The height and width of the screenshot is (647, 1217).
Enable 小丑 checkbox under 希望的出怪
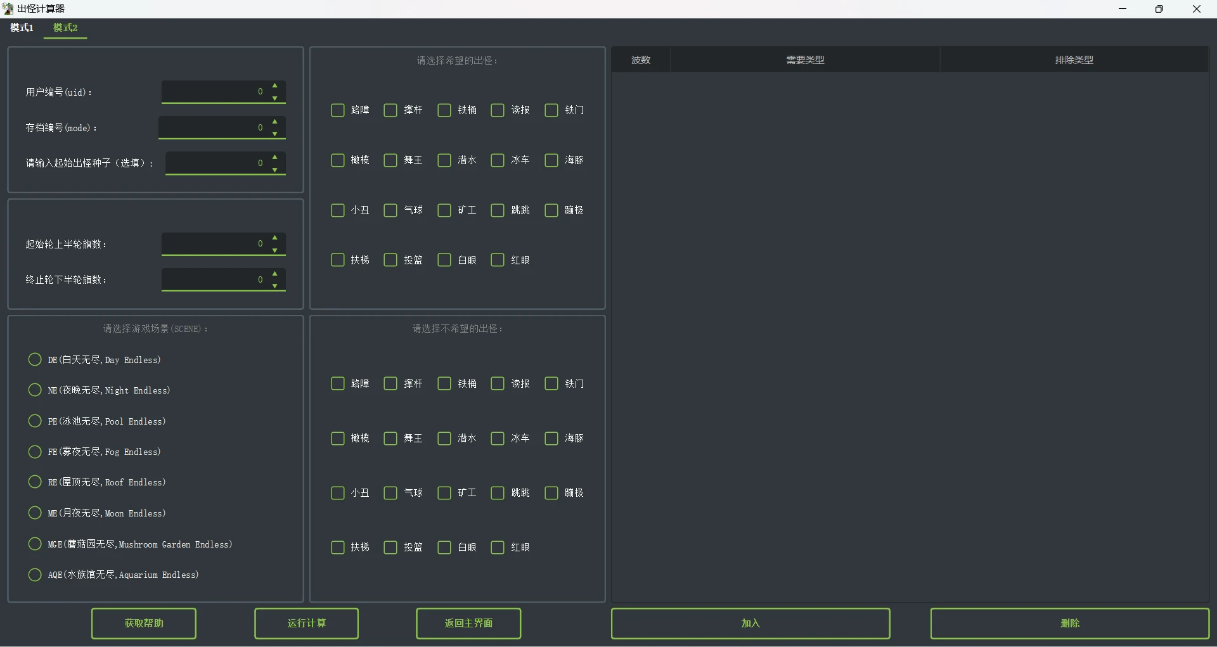point(338,210)
